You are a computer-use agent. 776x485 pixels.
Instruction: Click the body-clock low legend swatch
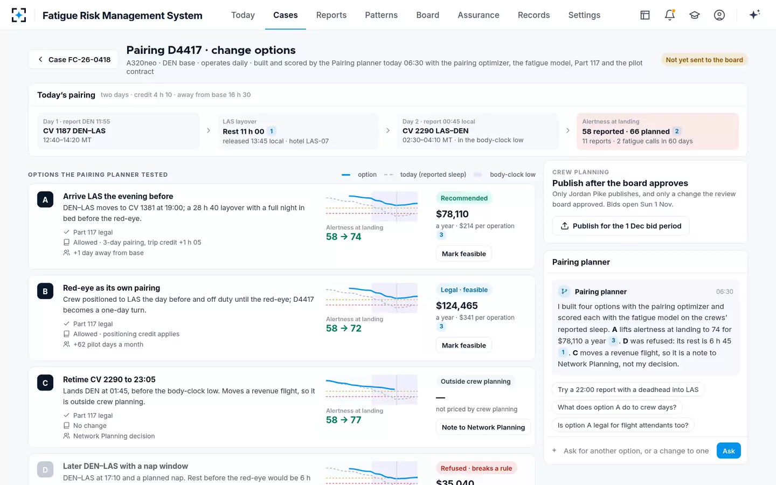pyautogui.click(x=477, y=175)
